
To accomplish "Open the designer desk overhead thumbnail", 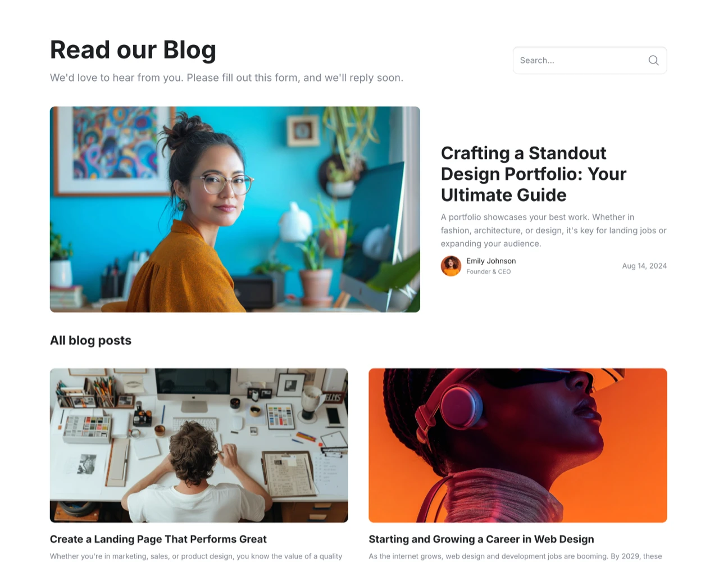I will (199, 445).
